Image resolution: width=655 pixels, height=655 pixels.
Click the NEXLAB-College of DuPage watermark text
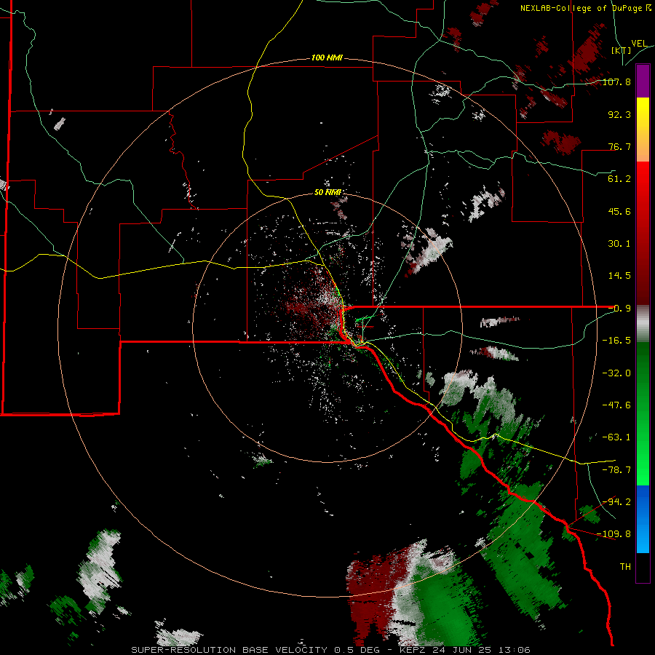pyautogui.click(x=586, y=8)
